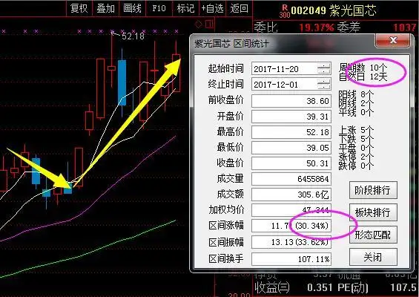Adjust the 起始时间 date stepper
The height and width of the screenshot is (297, 419).
(323, 69)
